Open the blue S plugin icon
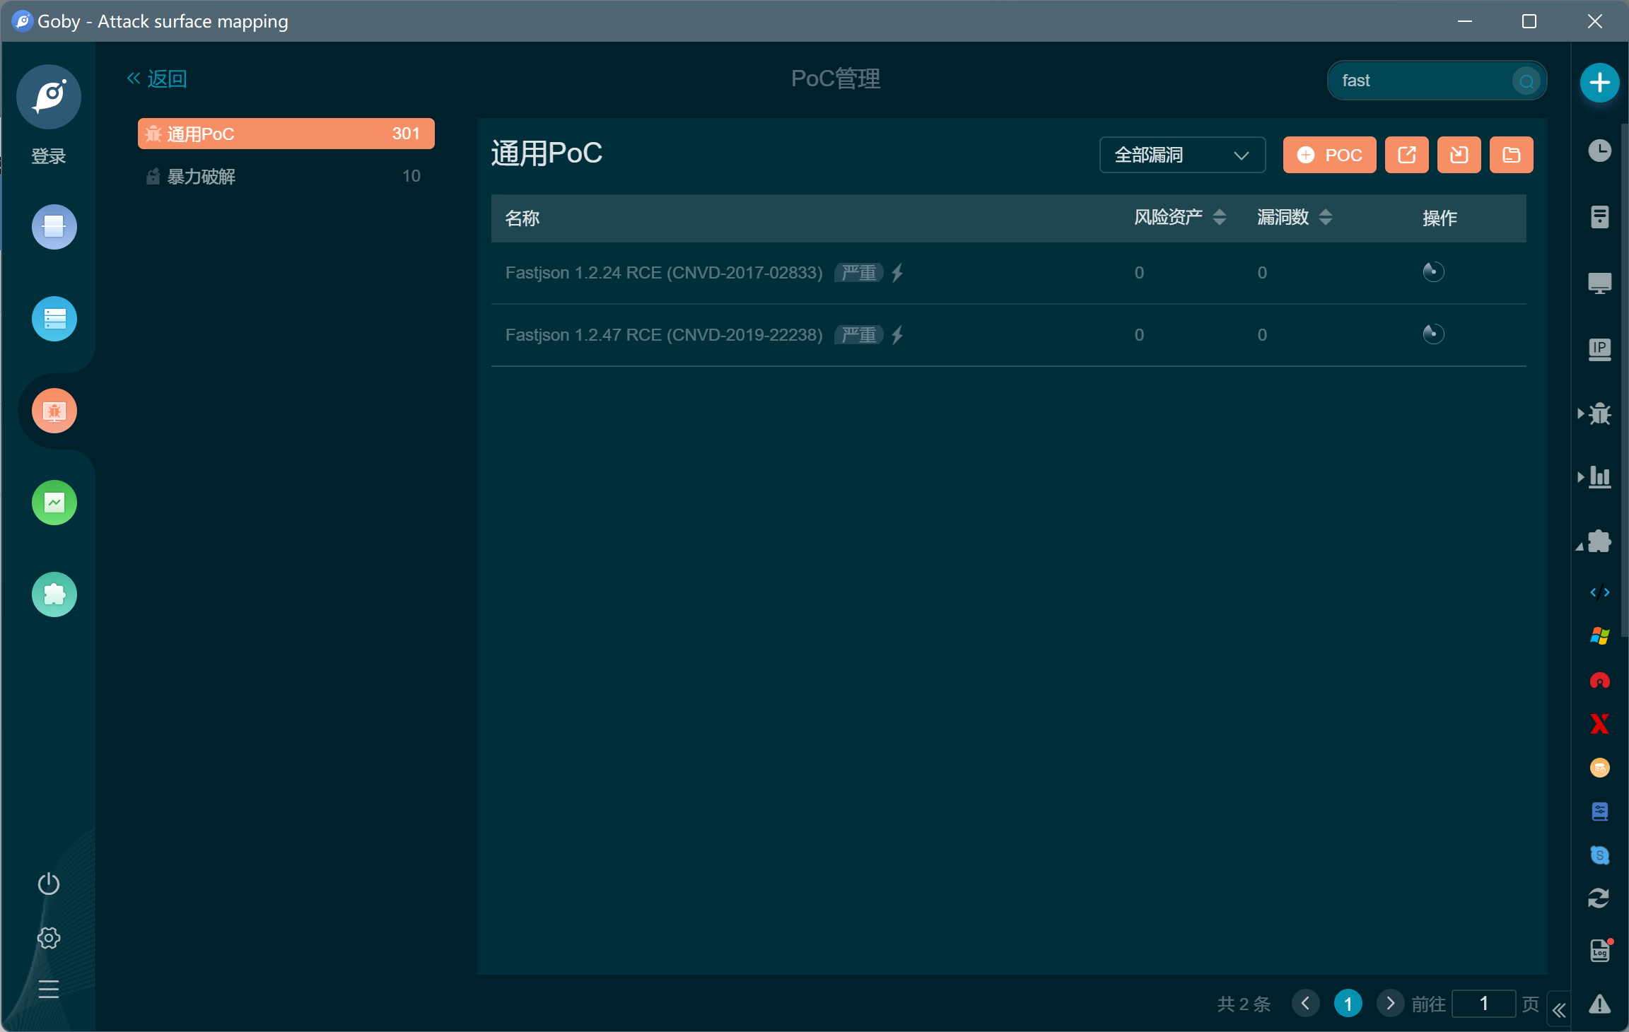This screenshot has height=1032, width=1629. click(x=1600, y=855)
